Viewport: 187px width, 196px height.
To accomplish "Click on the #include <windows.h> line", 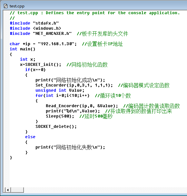I will 35,28.
